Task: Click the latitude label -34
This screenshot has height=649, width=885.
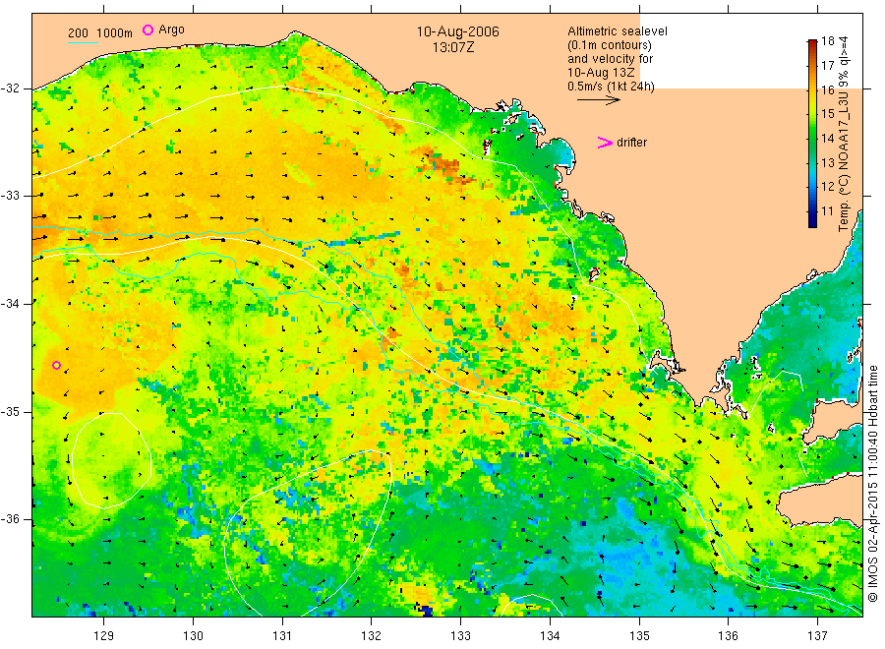Action: [x=10, y=304]
